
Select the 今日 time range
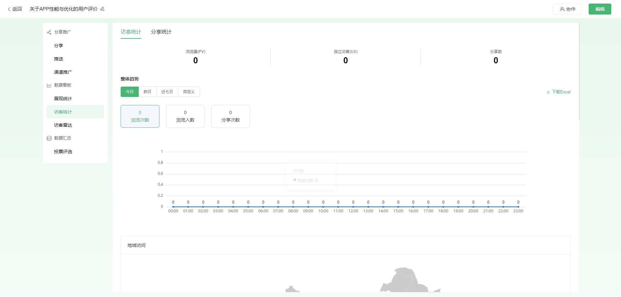130,92
